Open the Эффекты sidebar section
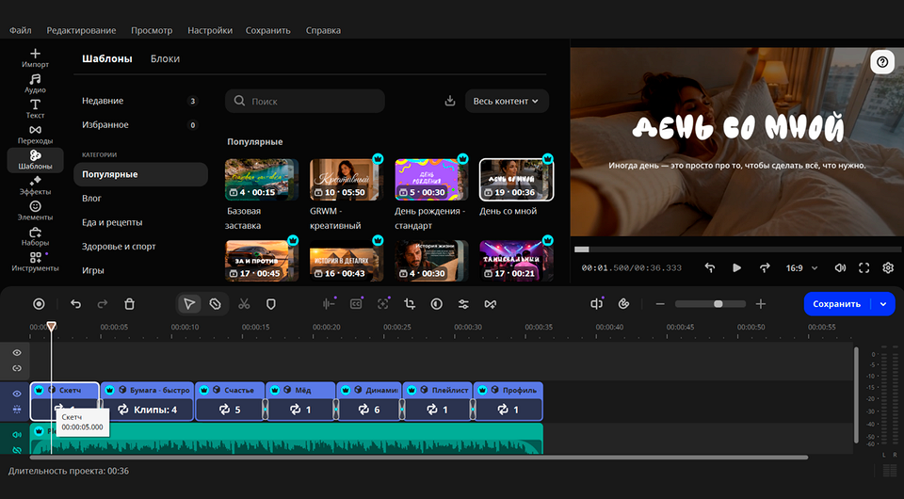The image size is (904, 499). point(35,185)
